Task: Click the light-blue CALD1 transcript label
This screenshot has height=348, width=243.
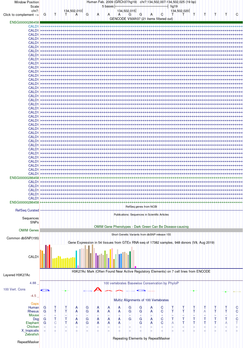Action: click(34, 26)
